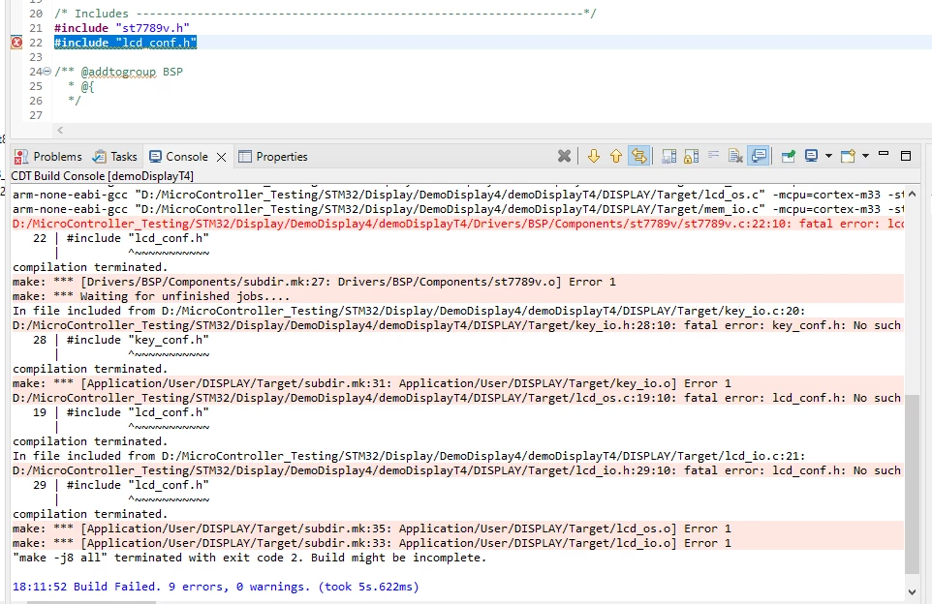
Task: Click the /* Includes comment on line 20
Action: [326, 13]
